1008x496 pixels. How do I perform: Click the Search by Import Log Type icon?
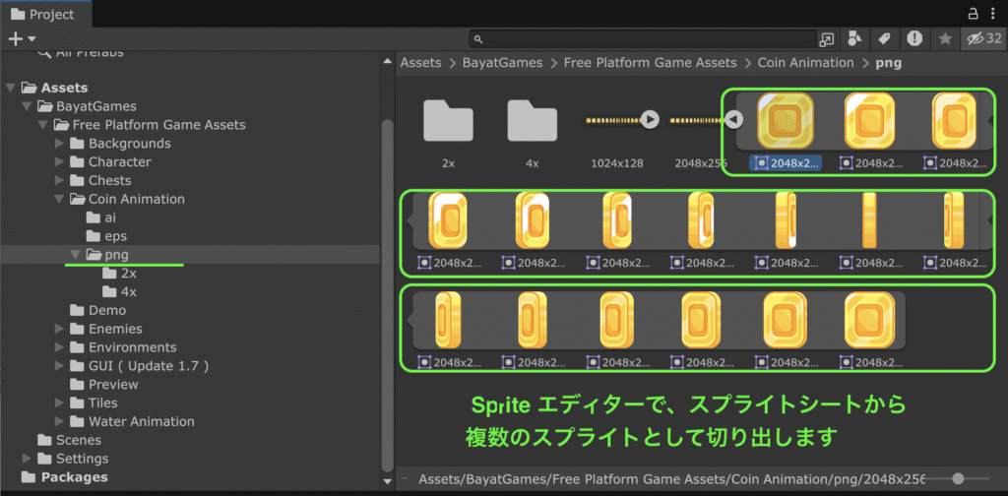pos(914,38)
